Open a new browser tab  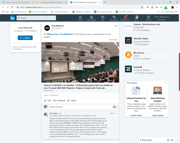click(105, 2)
